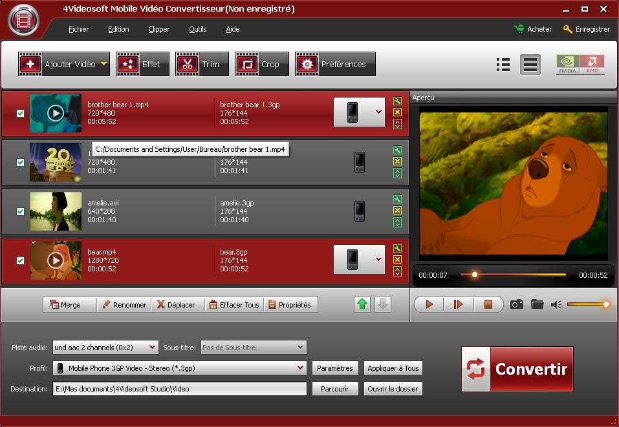Toggle the amelie.avi checkbox
Image resolution: width=619 pixels, height=427 pixels.
(20, 211)
